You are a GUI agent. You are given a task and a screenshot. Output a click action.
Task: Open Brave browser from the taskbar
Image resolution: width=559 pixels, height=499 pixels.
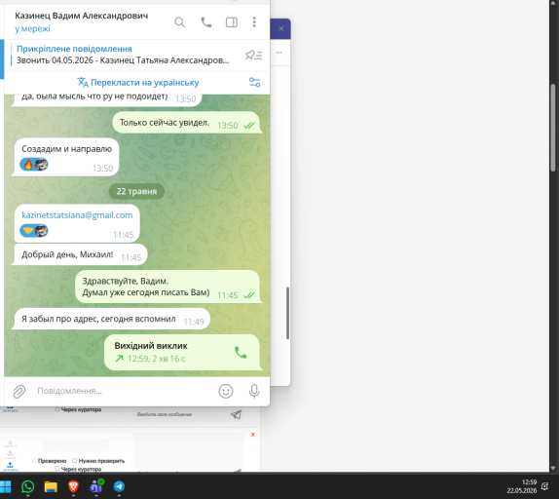[73, 486]
